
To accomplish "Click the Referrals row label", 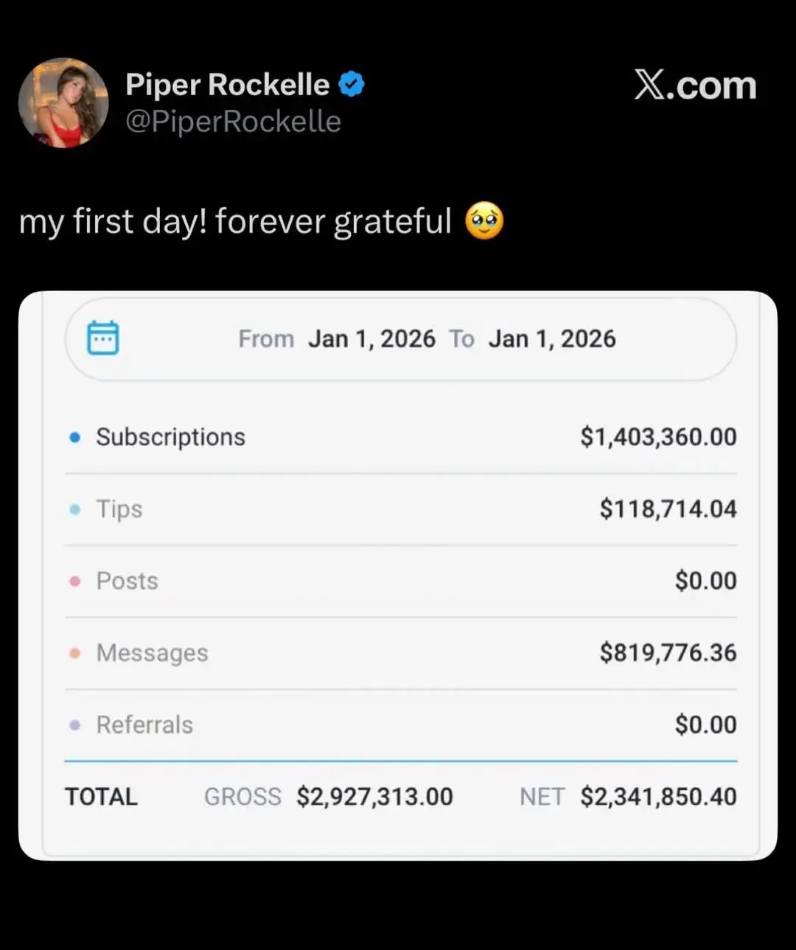I will [x=144, y=725].
